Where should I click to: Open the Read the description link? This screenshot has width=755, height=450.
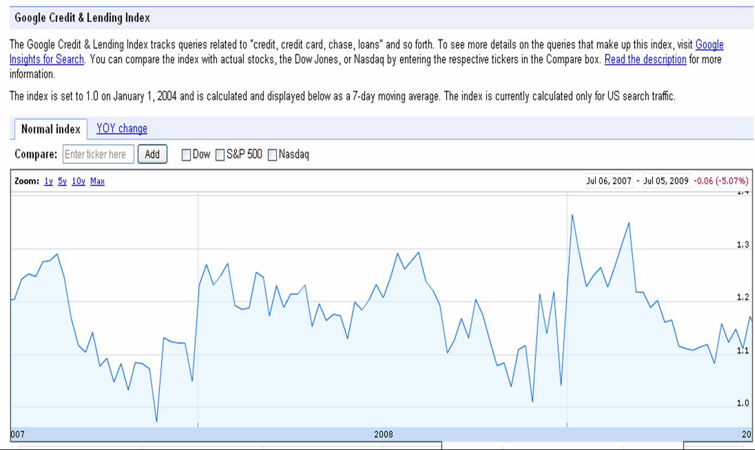pyautogui.click(x=645, y=60)
